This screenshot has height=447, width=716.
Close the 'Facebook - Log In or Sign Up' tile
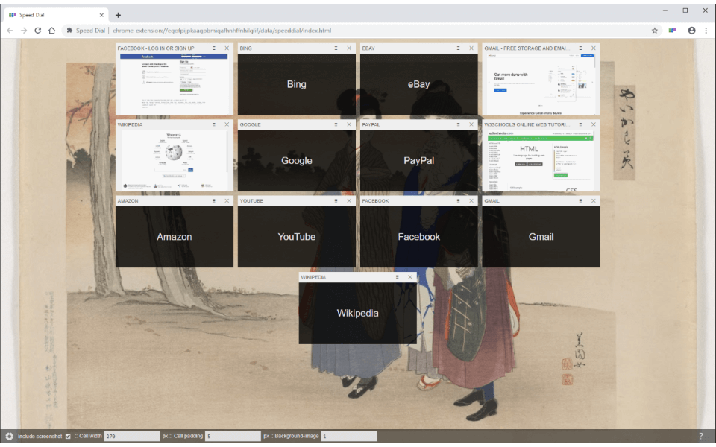[227, 48]
